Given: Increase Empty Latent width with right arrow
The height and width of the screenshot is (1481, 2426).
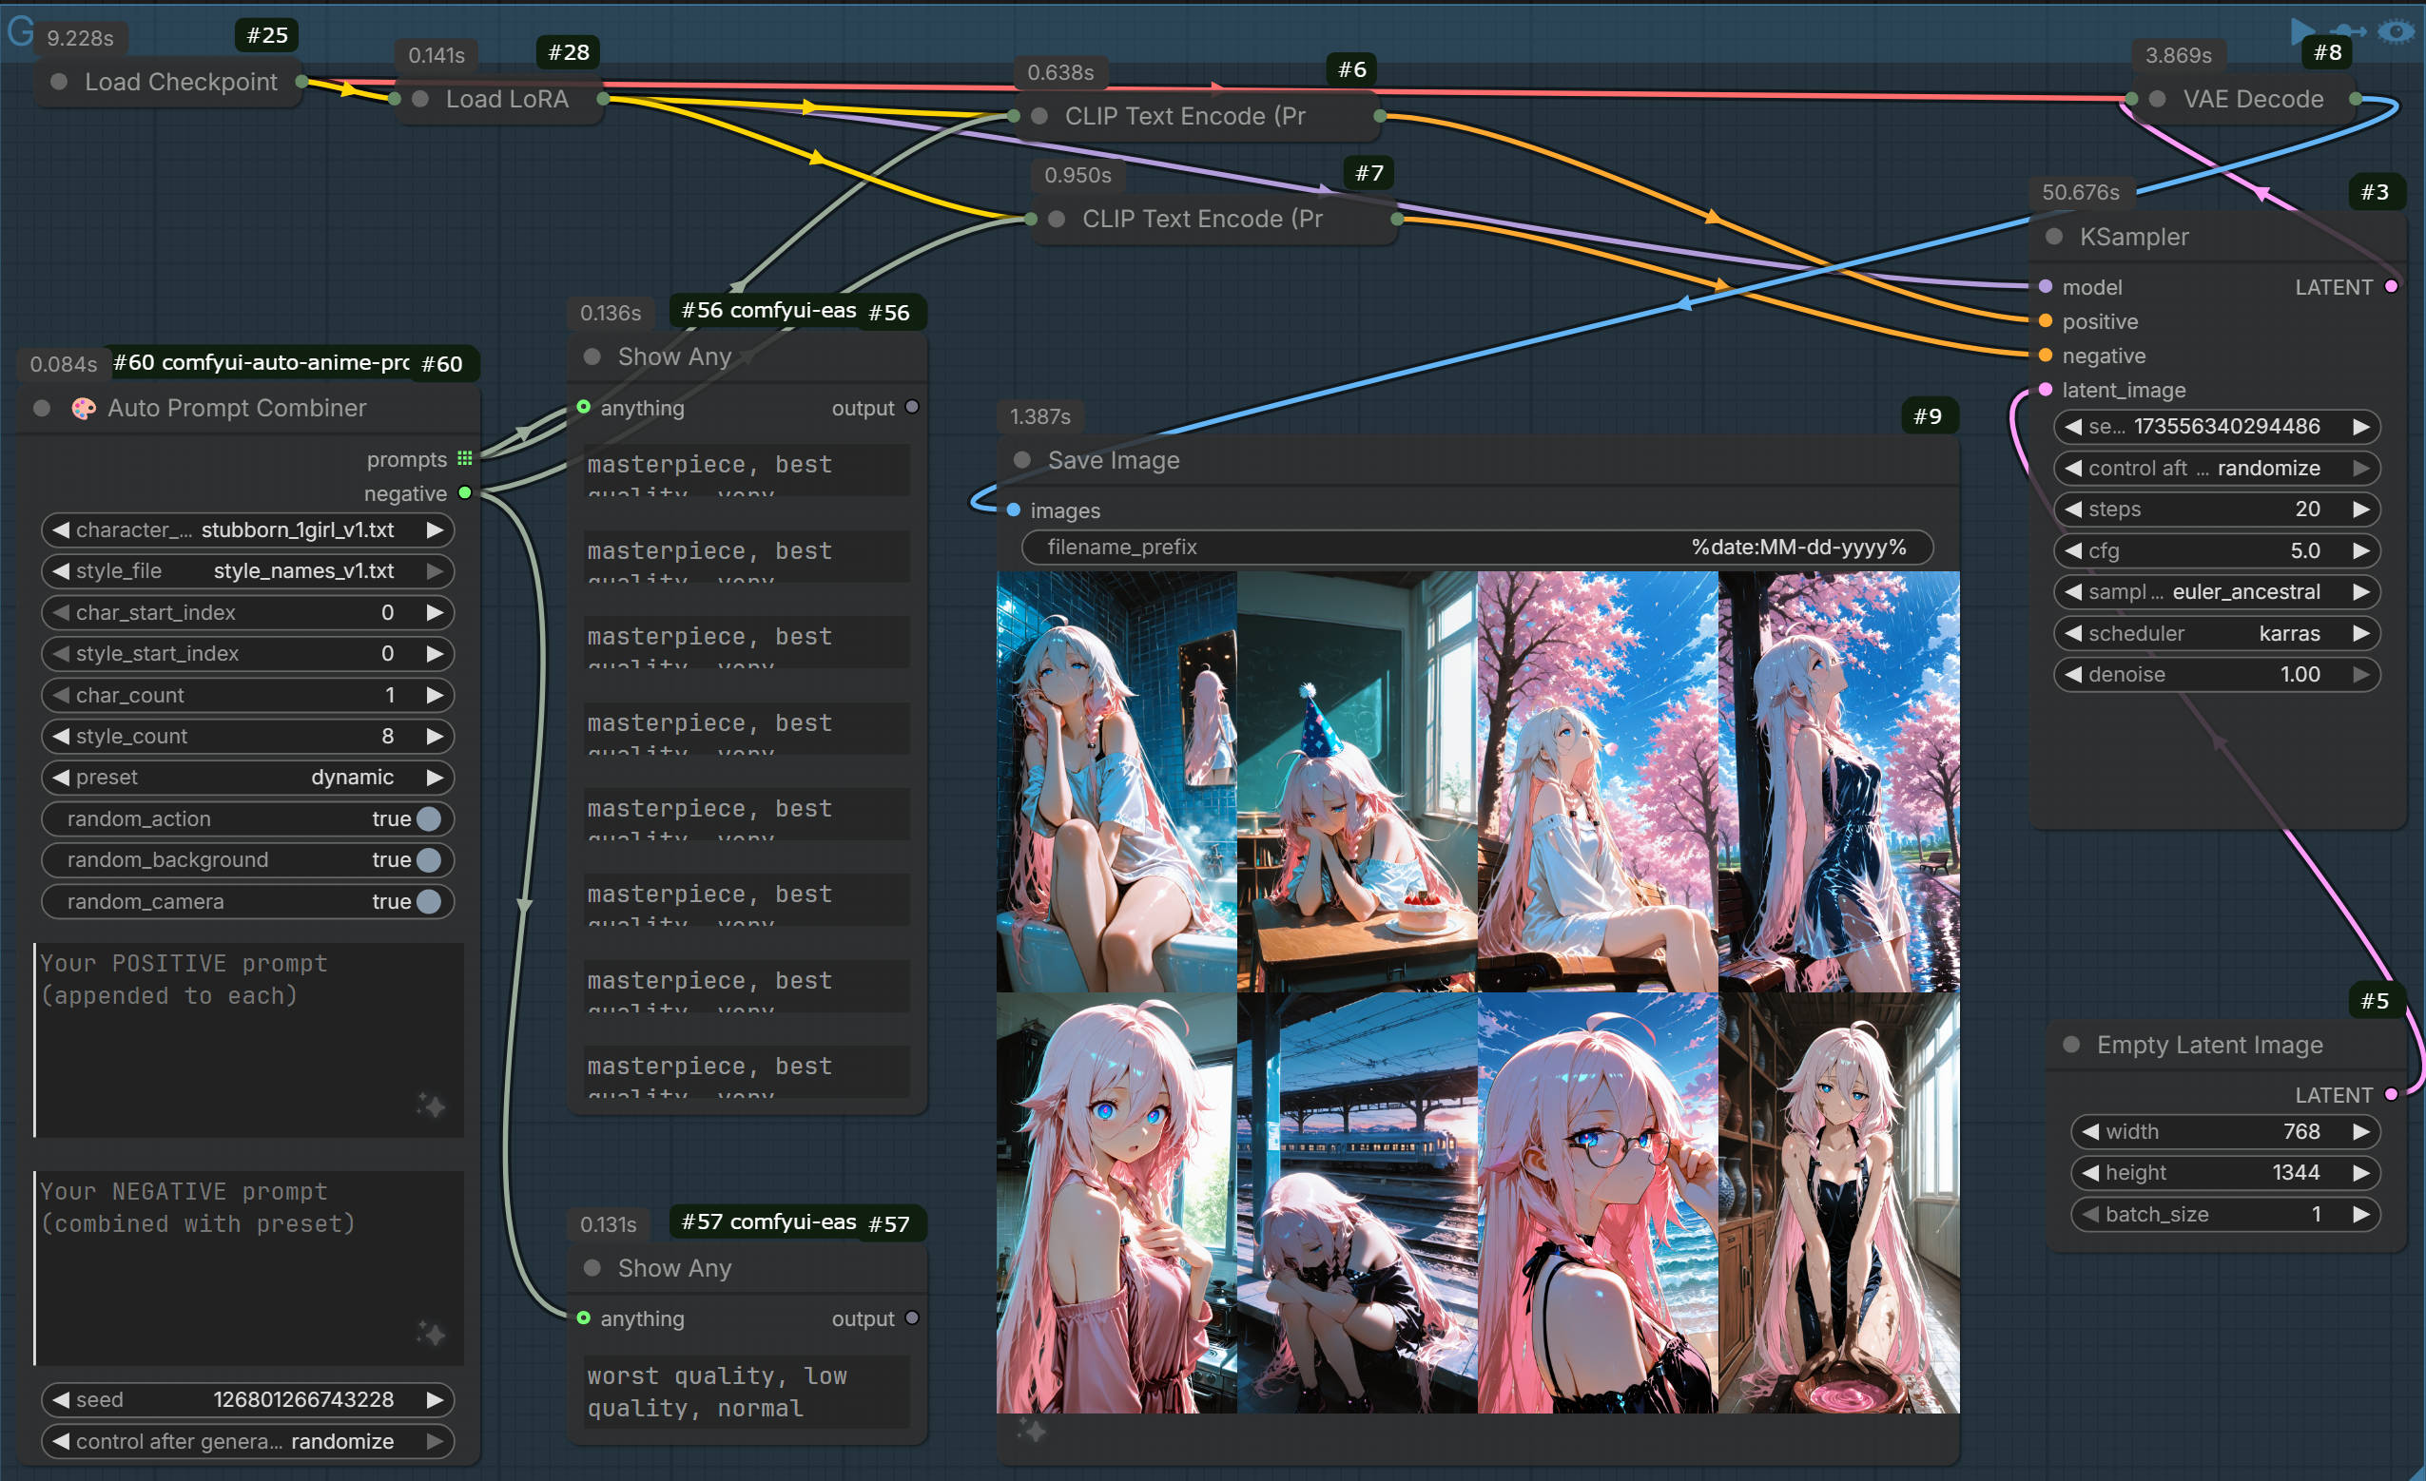Looking at the screenshot, I should [x=2360, y=1131].
